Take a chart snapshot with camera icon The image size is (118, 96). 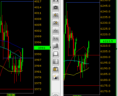(x=56, y=7)
